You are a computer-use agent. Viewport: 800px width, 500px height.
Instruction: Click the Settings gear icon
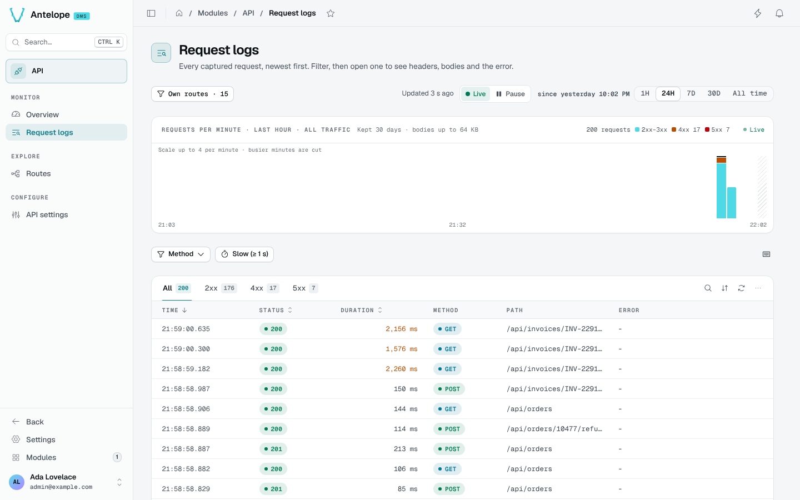click(16, 439)
